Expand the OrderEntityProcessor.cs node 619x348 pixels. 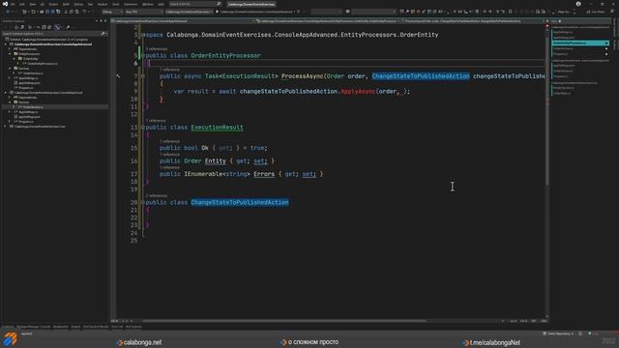click(17, 64)
